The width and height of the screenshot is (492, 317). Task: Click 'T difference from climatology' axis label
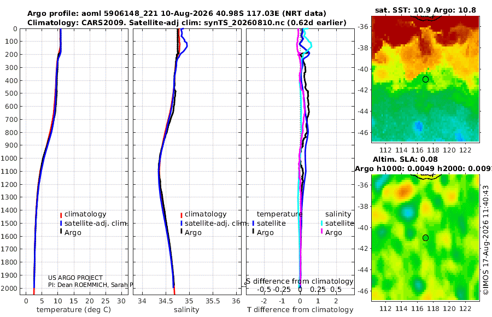click(300, 310)
